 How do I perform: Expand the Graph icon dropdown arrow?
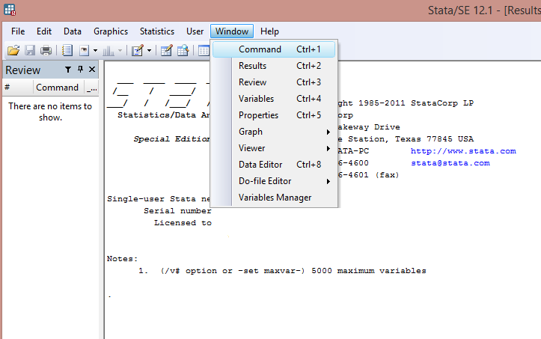point(120,51)
